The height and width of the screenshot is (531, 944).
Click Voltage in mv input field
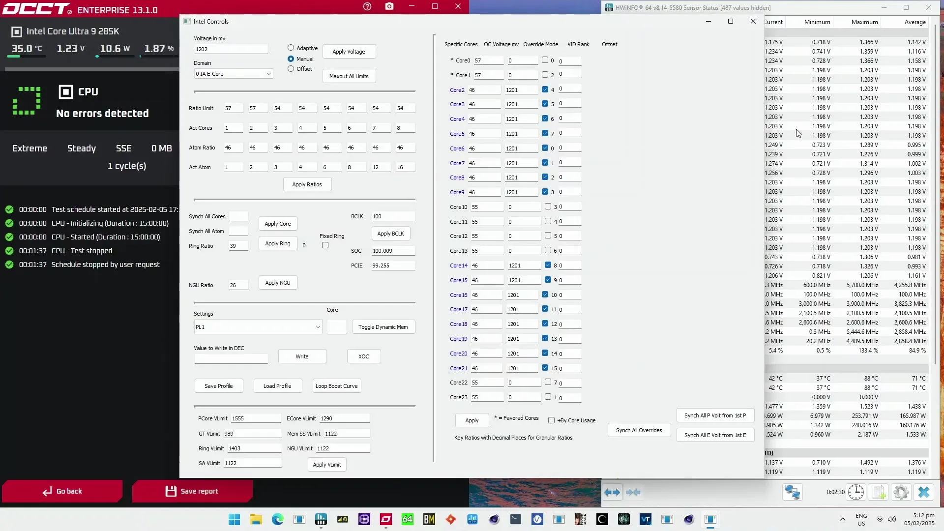(x=231, y=49)
